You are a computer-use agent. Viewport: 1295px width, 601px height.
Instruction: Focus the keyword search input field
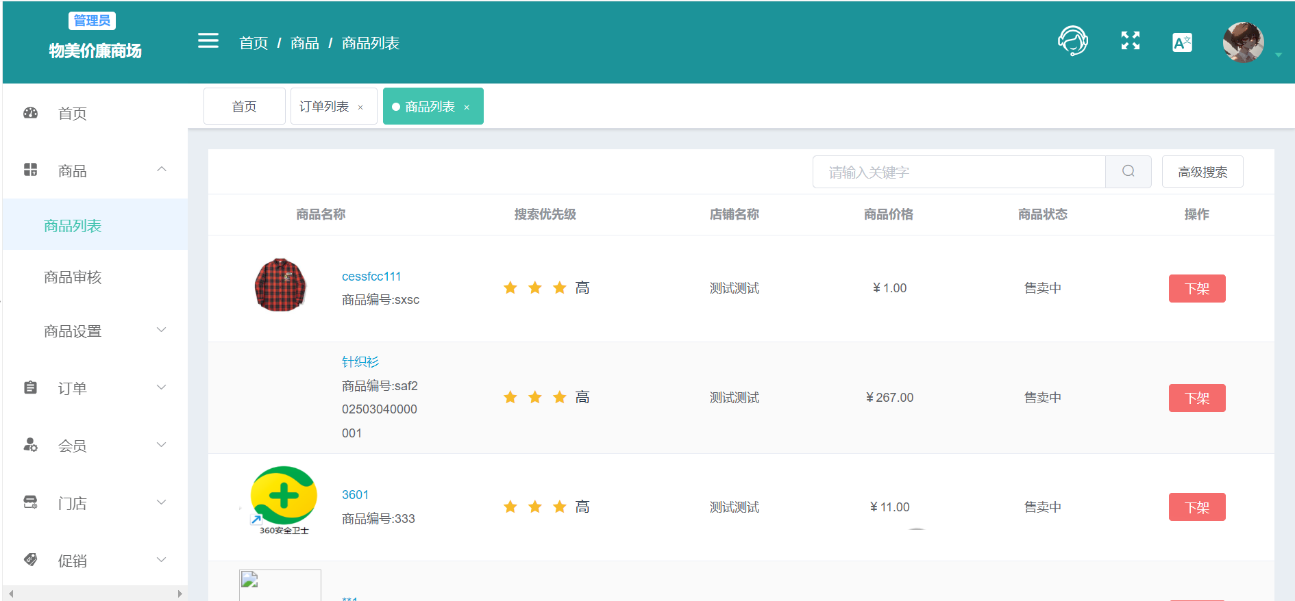[958, 172]
